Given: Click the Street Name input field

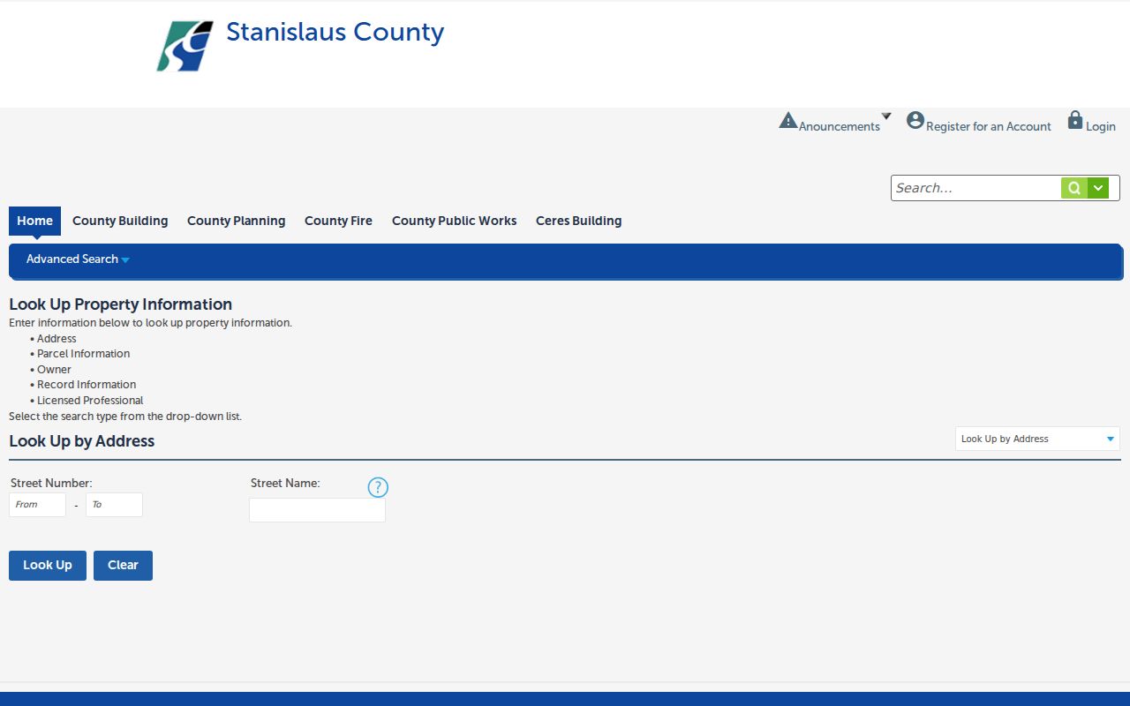Looking at the screenshot, I should pyautogui.click(x=317, y=510).
